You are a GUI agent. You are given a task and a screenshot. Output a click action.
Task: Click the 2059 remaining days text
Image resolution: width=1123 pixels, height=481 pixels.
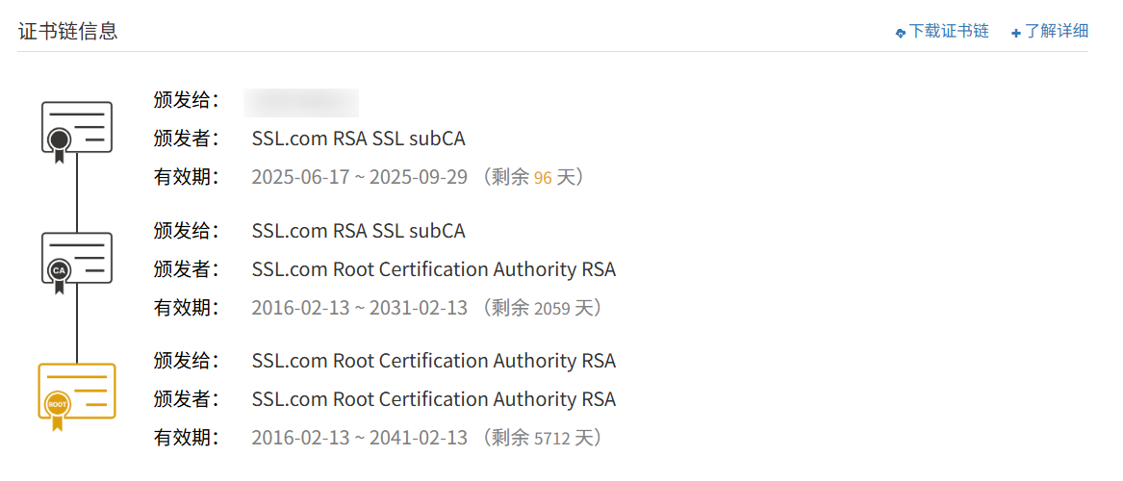pyautogui.click(x=551, y=309)
